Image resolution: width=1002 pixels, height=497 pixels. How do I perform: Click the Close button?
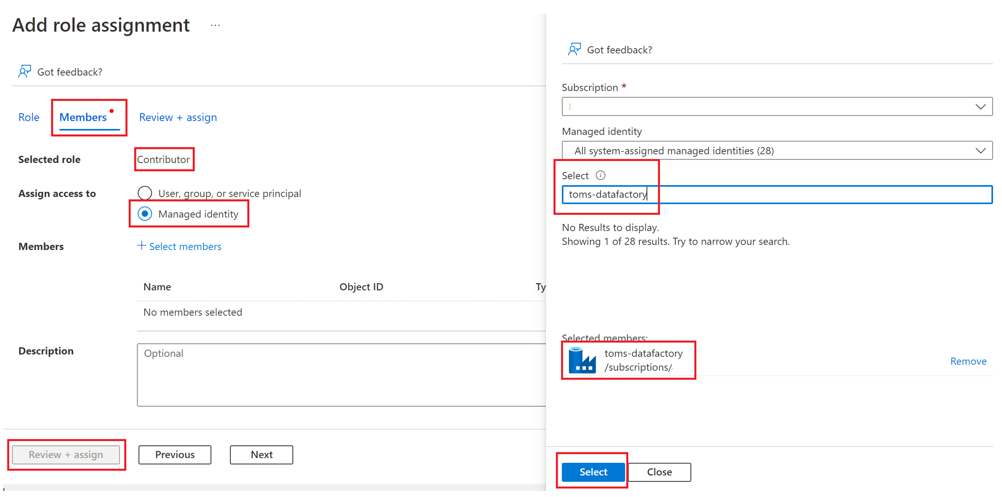(659, 472)
